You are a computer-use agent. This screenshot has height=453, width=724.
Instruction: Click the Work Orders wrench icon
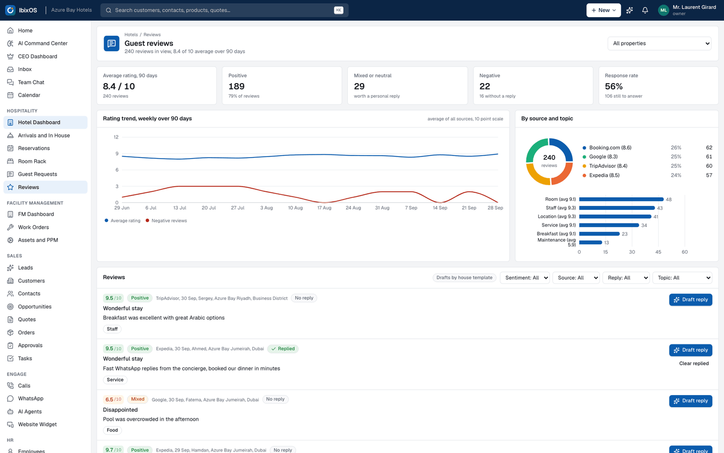tap(11, 227)
